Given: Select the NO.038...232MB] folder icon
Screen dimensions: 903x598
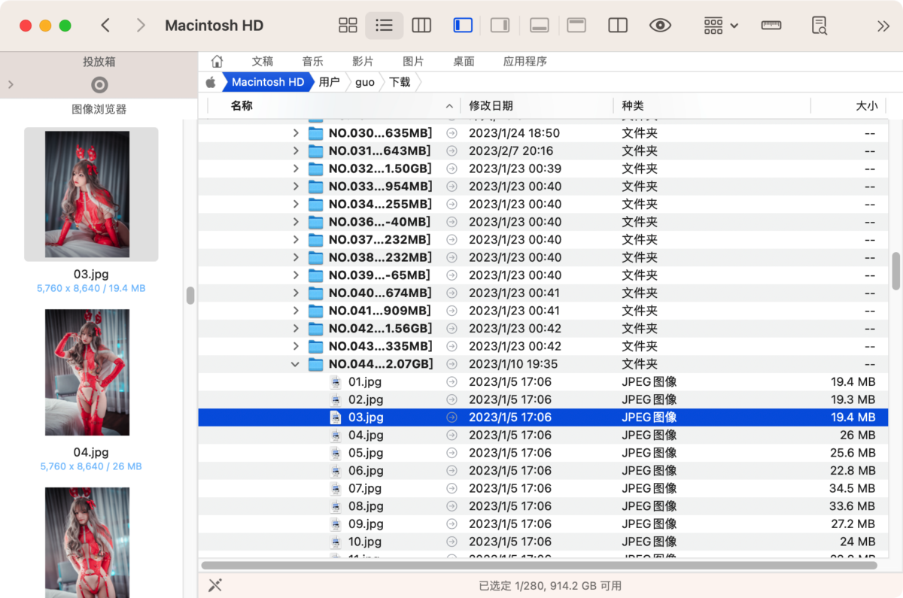Looking at the screenshot, I should click(x=315, y=257).
